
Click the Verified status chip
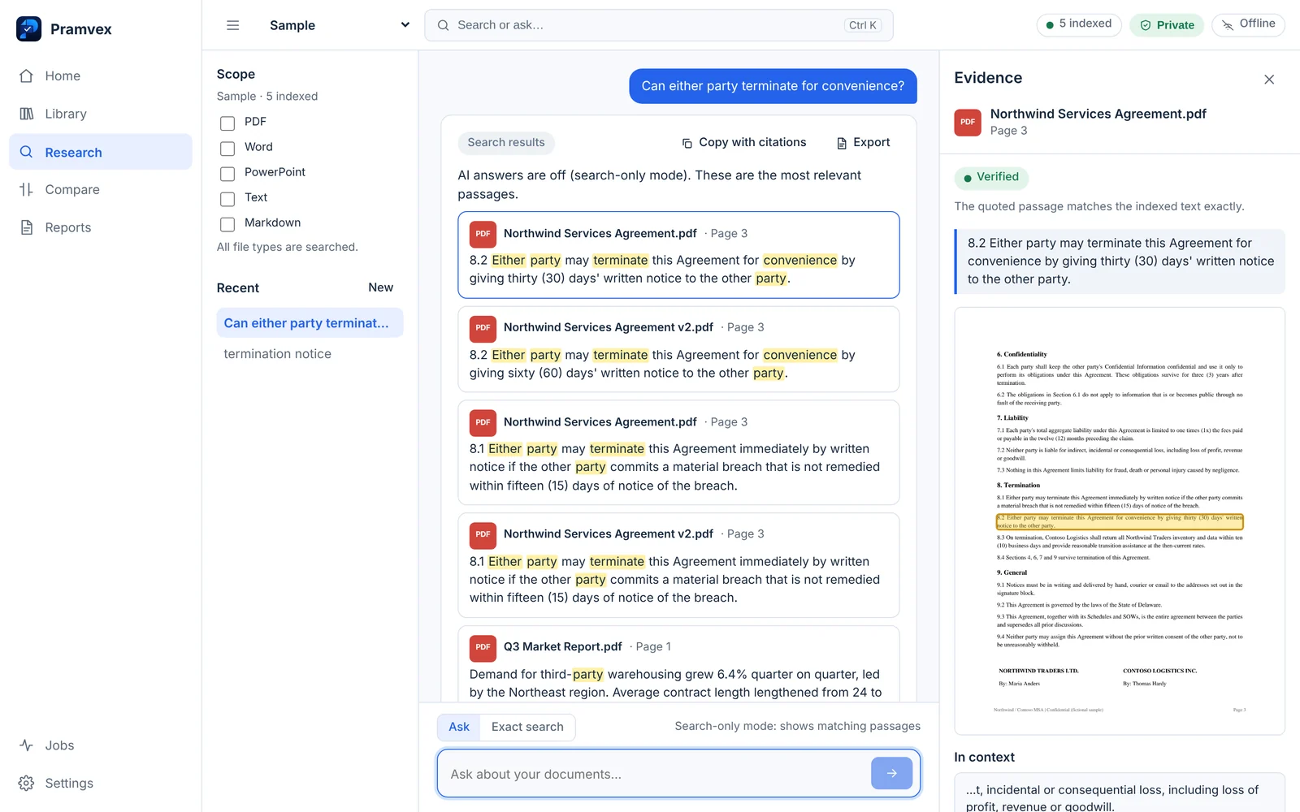click(x=991, y=177)
